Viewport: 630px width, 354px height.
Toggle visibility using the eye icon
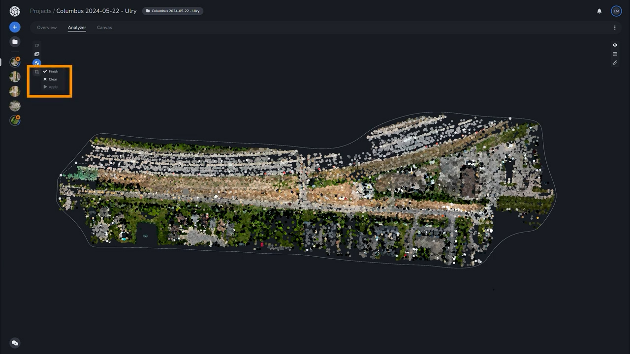[615, 45]
